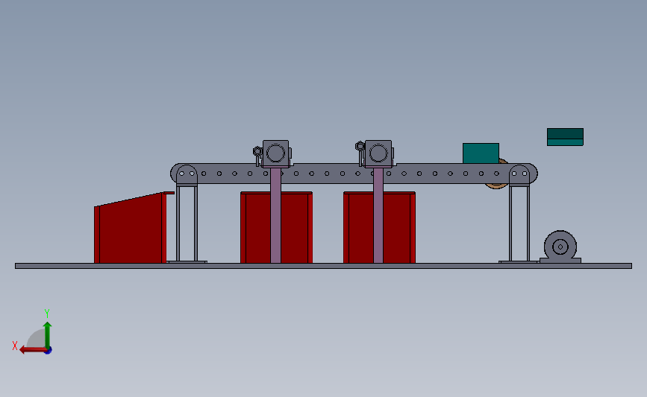Select the red bin under the left gearbox
This screenshot has width=647, height=397.
[x=256, y=227]
